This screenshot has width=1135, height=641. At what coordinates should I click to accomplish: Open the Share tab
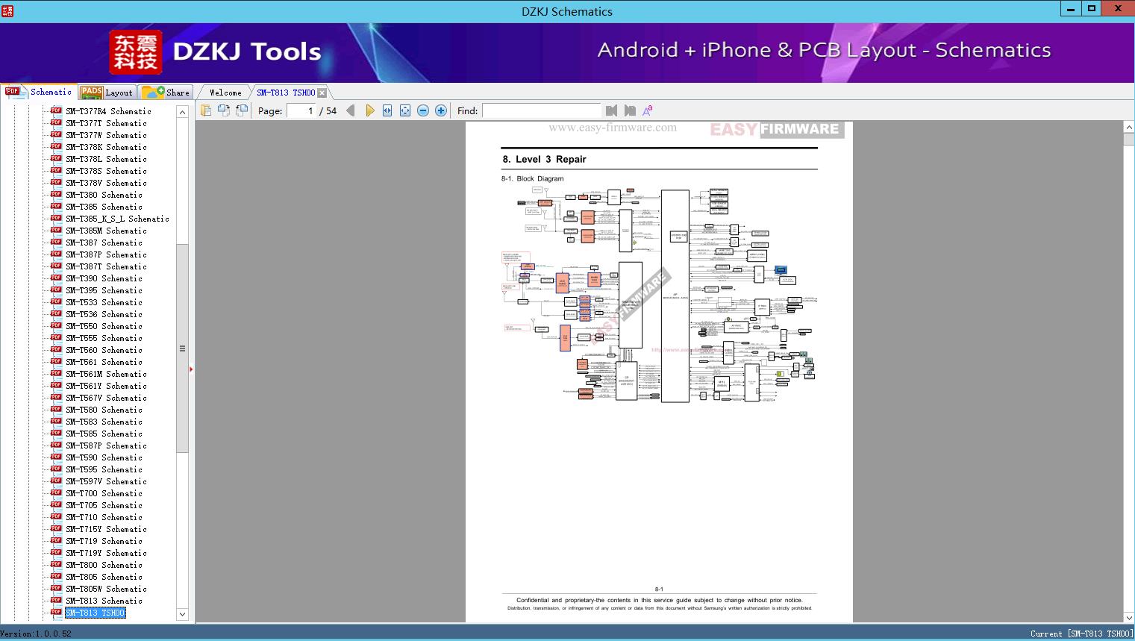pyautogui.click(x=166, y=93)
